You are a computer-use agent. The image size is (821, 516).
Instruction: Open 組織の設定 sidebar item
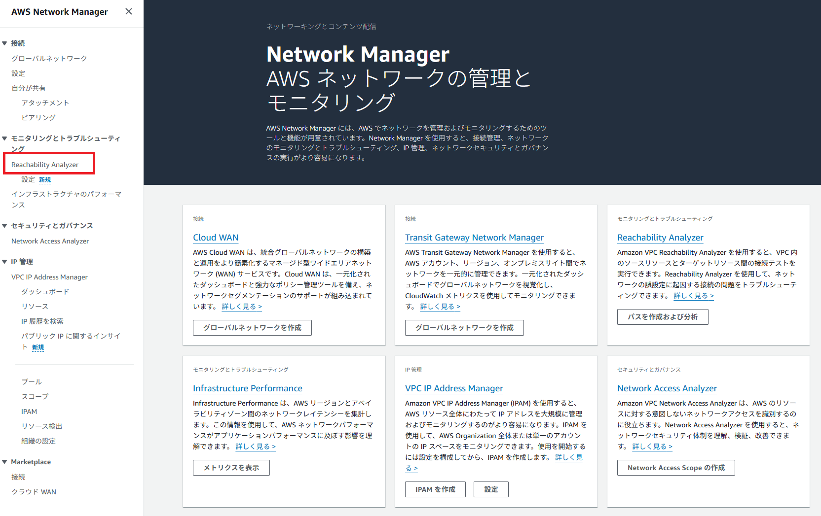pos(38,441)
